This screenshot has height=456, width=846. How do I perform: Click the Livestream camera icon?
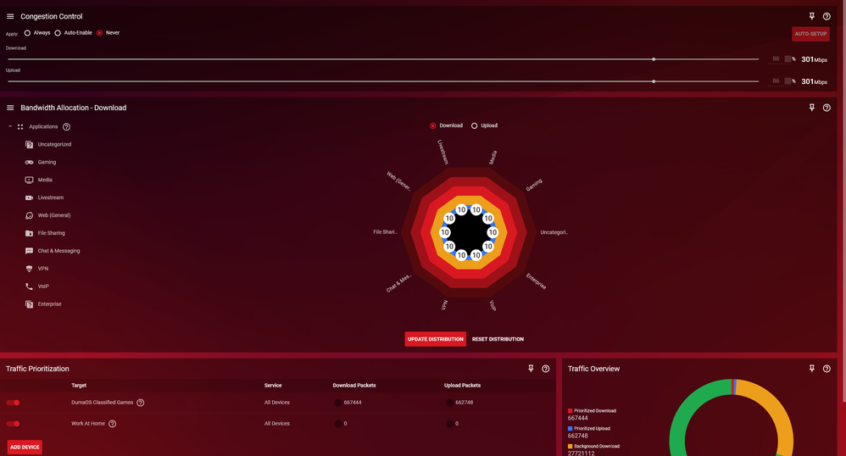29,198
